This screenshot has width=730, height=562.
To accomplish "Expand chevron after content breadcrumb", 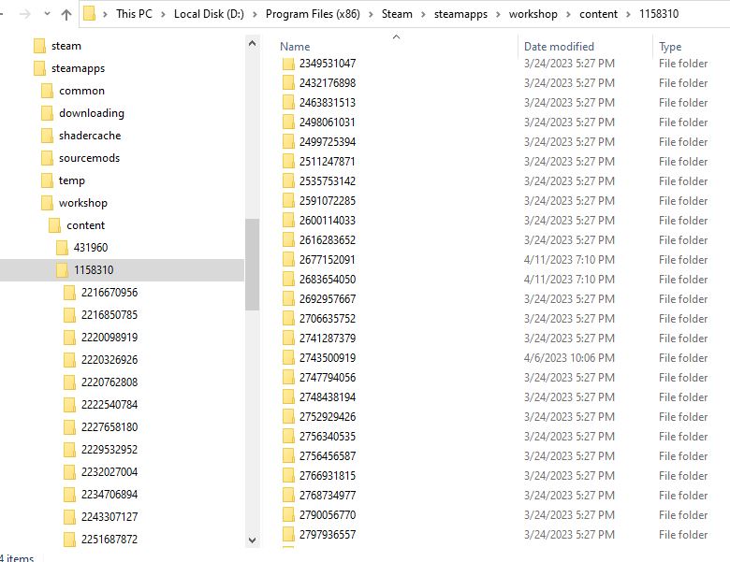I will 628,14.
